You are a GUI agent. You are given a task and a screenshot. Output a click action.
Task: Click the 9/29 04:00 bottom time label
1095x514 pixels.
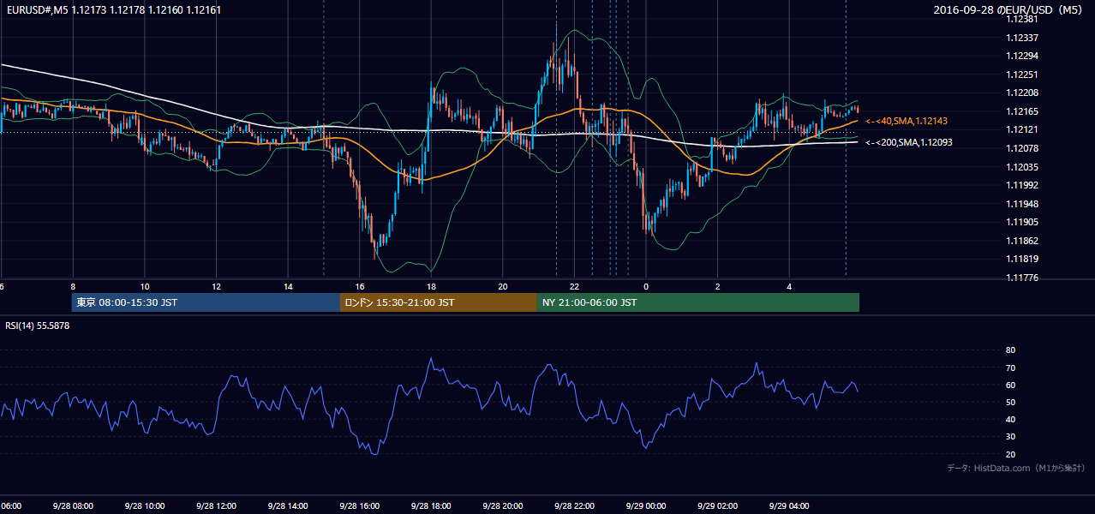(x=789, y=506)
